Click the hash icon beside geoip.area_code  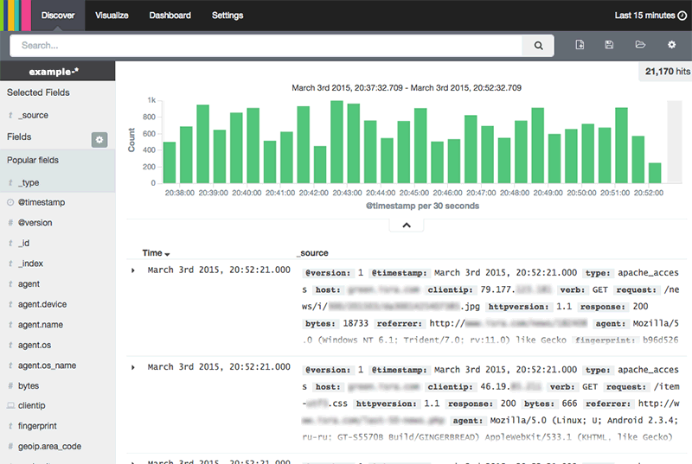coord(10,447)
